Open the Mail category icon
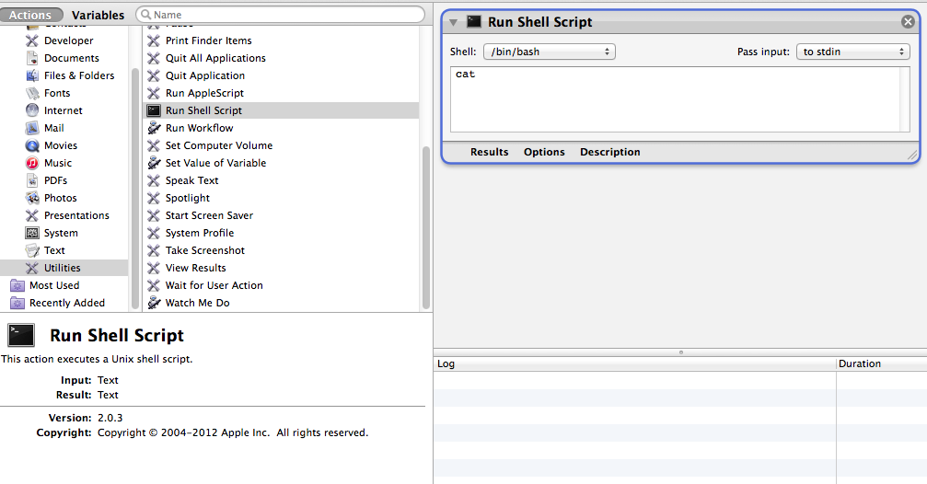The width and height of the screenshot is (927, 484). pyautogui.click(x=32, y=128)
